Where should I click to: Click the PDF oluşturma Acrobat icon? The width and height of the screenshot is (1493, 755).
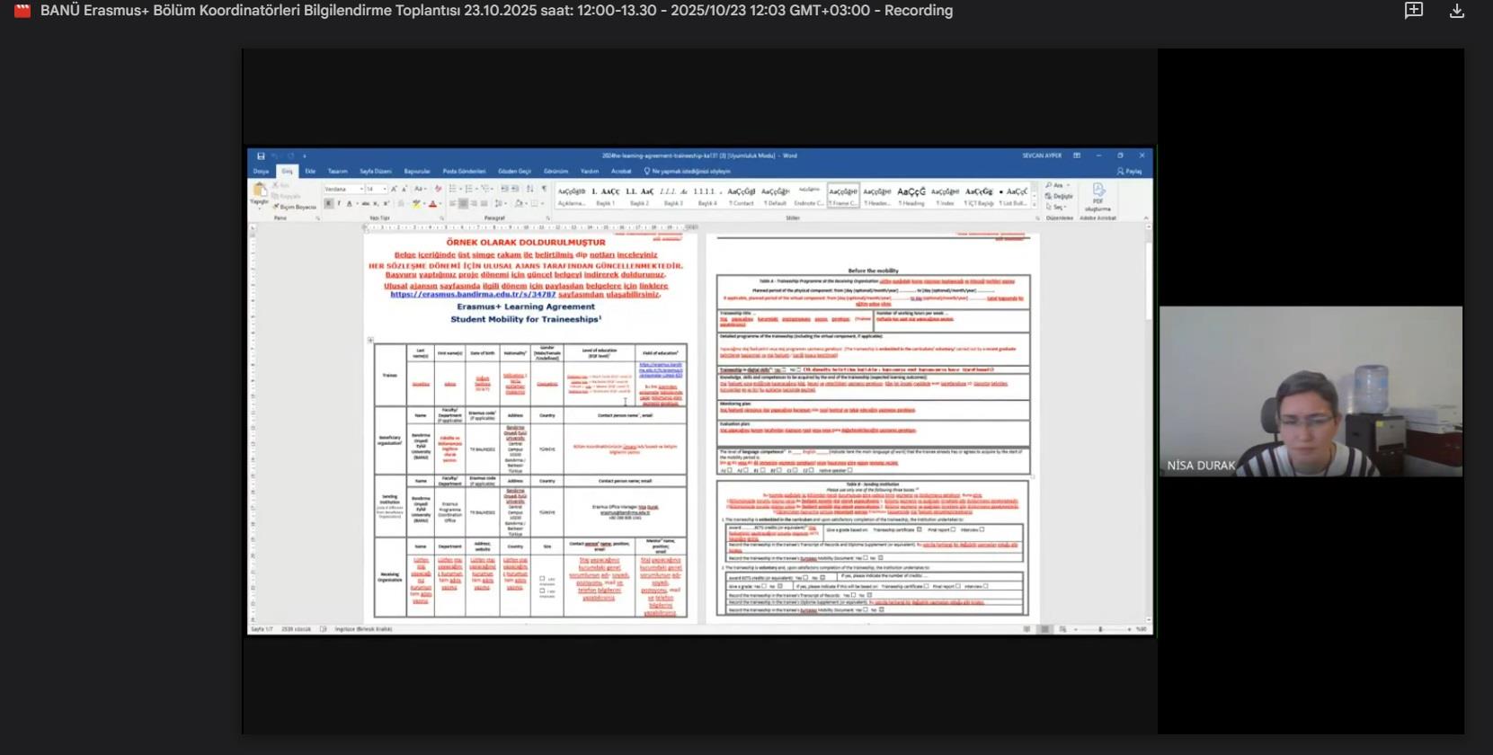pyautogui.click(x=1098, y=196)
